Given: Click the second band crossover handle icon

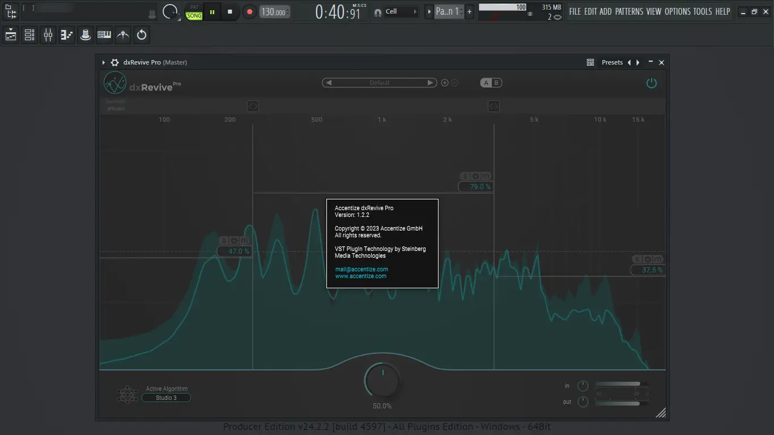Looking at the screenshot, I should [494, 106].
